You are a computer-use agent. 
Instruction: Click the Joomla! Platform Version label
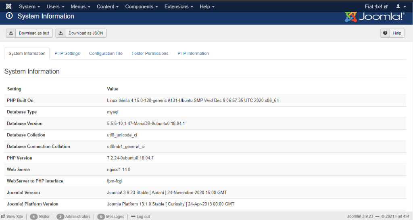(x=33, y=204)
